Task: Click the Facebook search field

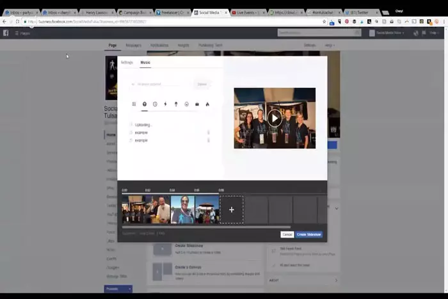Action: (319, 33)
